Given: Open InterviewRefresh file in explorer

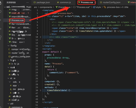Looking at the screenshot, I should click(21, 17).
